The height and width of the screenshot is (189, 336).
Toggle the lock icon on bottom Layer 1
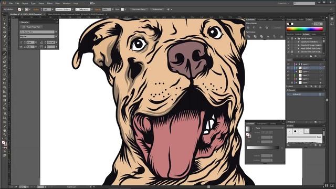(292, 82)
